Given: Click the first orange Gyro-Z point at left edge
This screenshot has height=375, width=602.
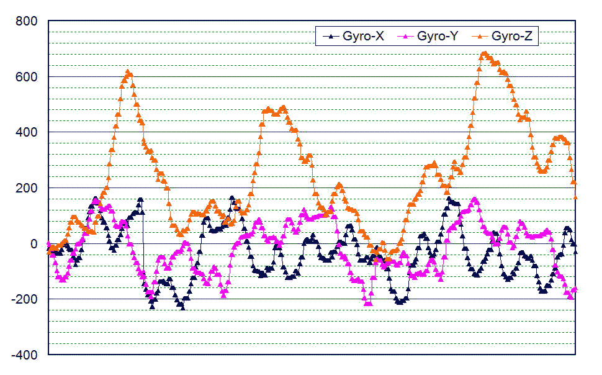Looking at the screenshot, I should coord(49,251).
